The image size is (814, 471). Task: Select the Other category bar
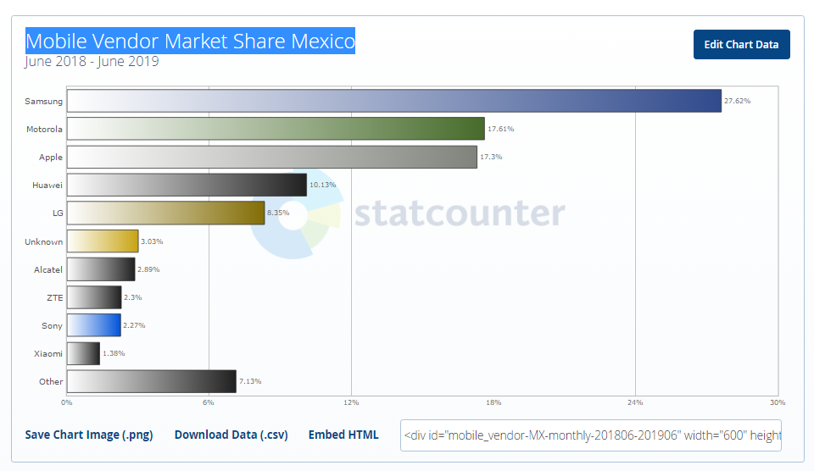151,381
